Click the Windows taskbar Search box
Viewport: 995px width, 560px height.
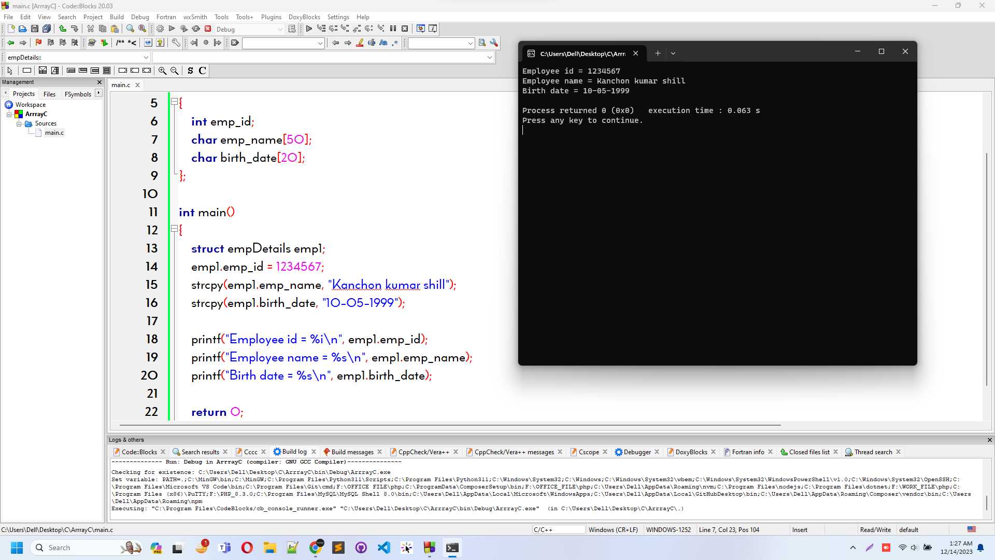(x=86, y=548)
